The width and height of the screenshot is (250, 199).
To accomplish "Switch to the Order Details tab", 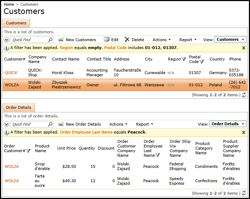I will [18, 107].
